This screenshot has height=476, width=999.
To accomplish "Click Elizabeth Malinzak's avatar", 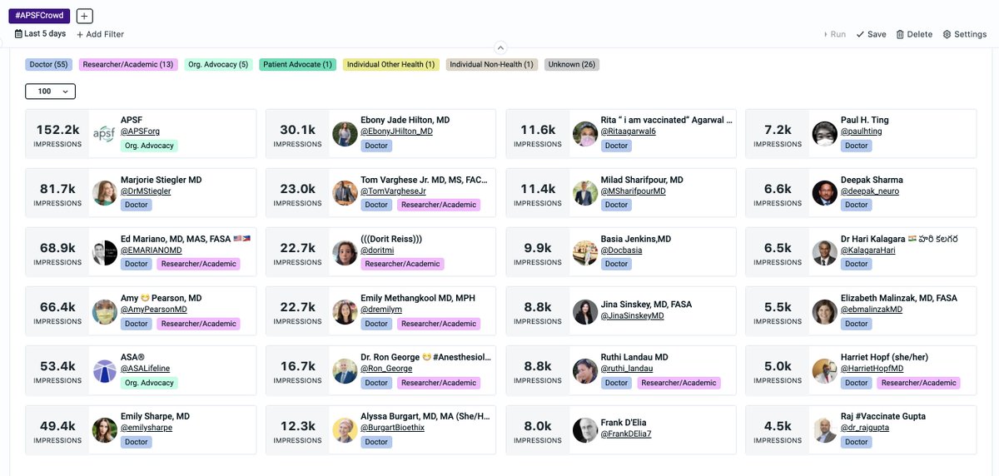I will coord(824,311).
